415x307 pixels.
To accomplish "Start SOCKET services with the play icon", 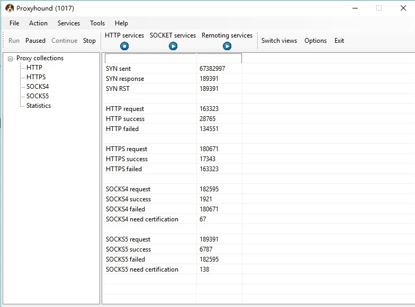I will tap(173, 46).
